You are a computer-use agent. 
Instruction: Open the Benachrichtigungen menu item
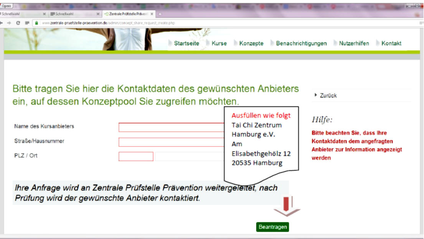tap(301, 44)
